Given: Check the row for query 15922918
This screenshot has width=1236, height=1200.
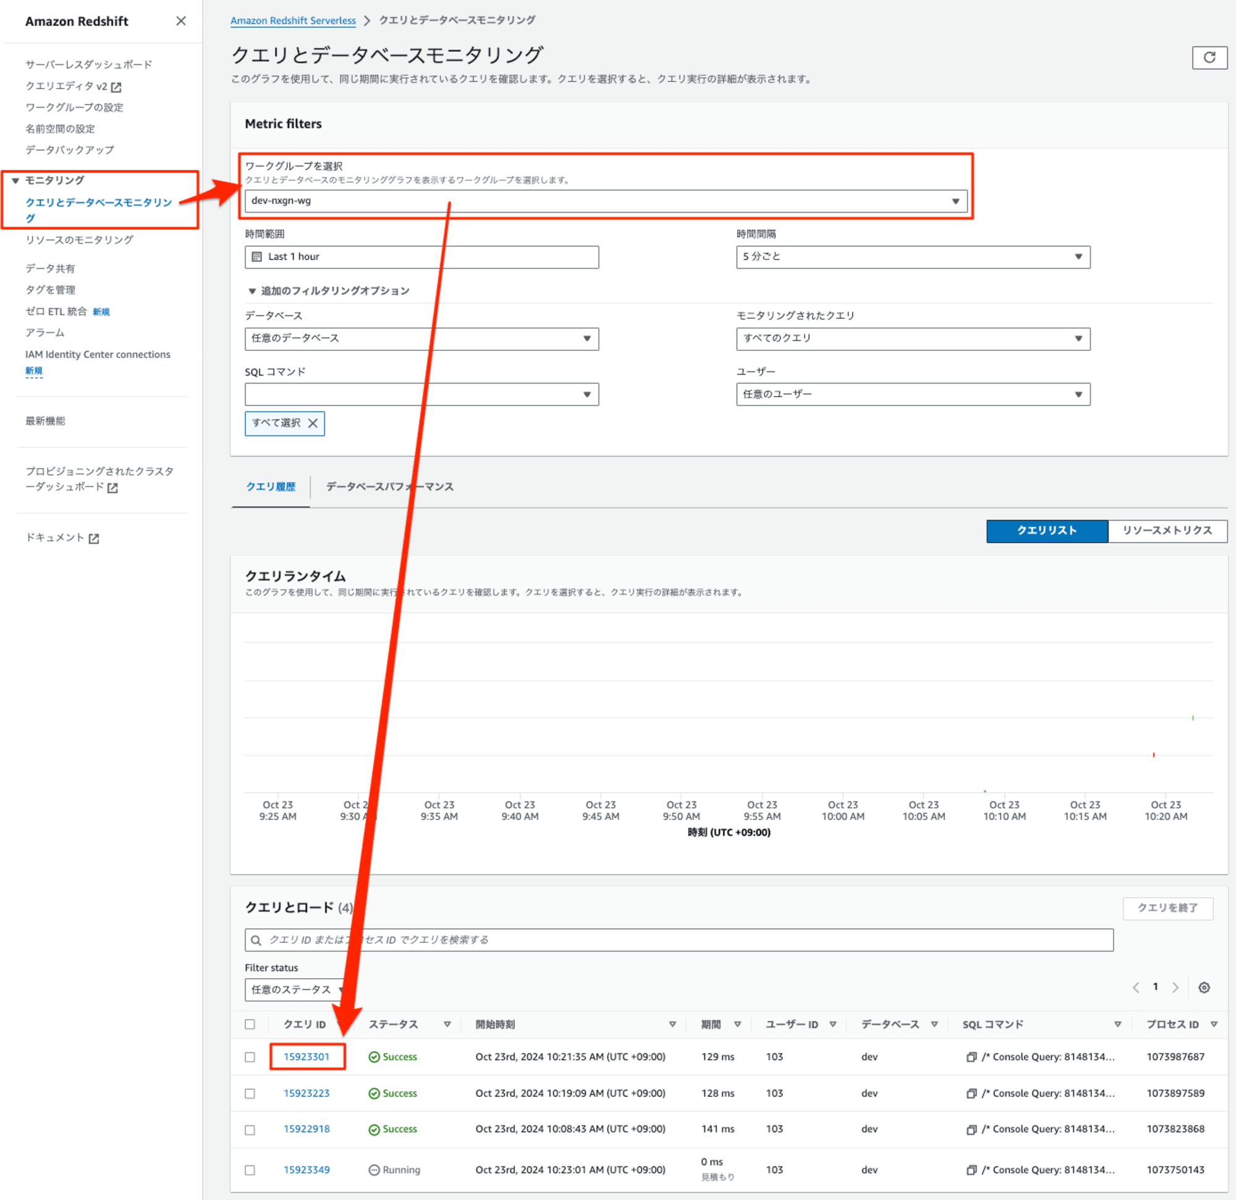Looking at the screenshot, I should [x=250, y=1130].
